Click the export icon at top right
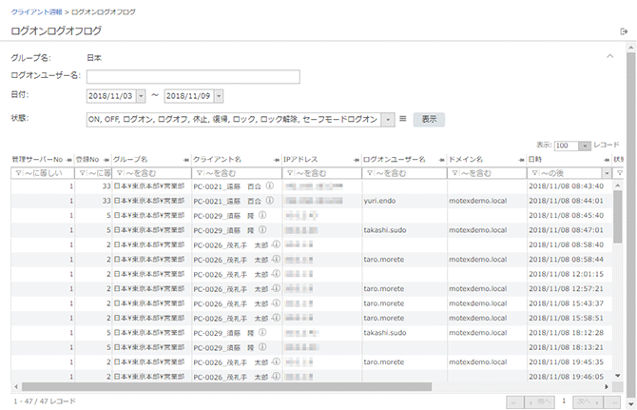This screenshot has height=410, width=637. click(624, 31)
